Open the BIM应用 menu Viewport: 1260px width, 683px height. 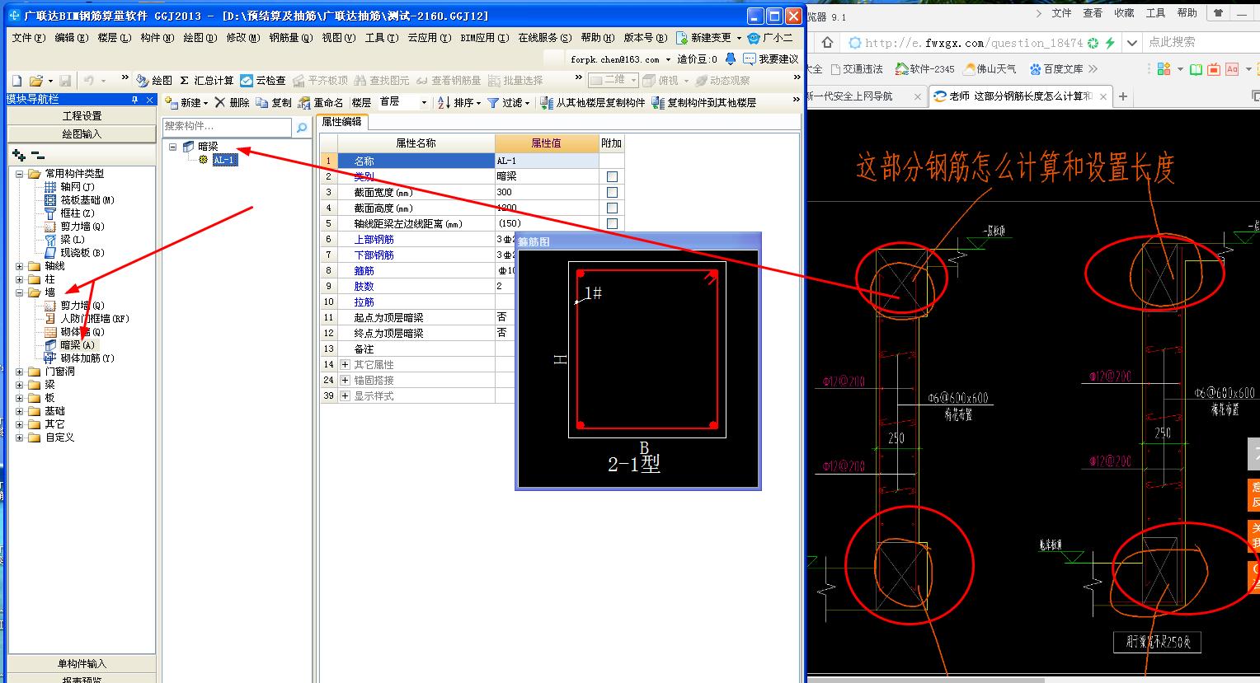click(x=484, y=37)
